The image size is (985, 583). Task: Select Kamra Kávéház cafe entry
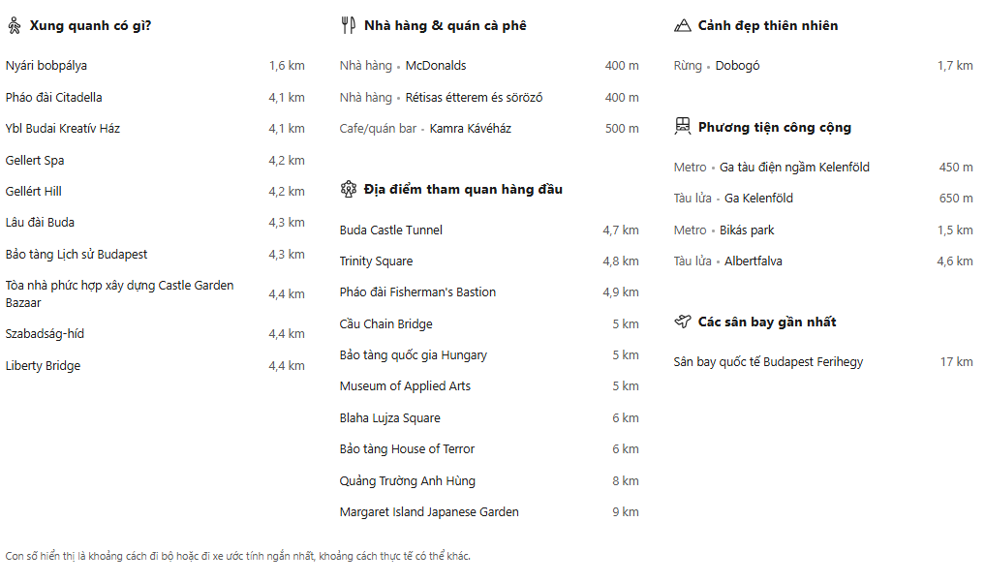click(x=470, y=129)
